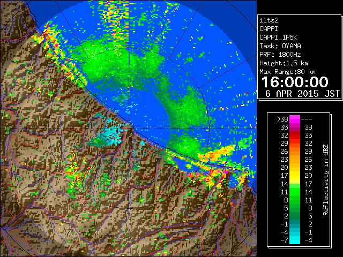Select the "6 APR 2015 JST" date

pyautogui.click(x=302, y=94)
